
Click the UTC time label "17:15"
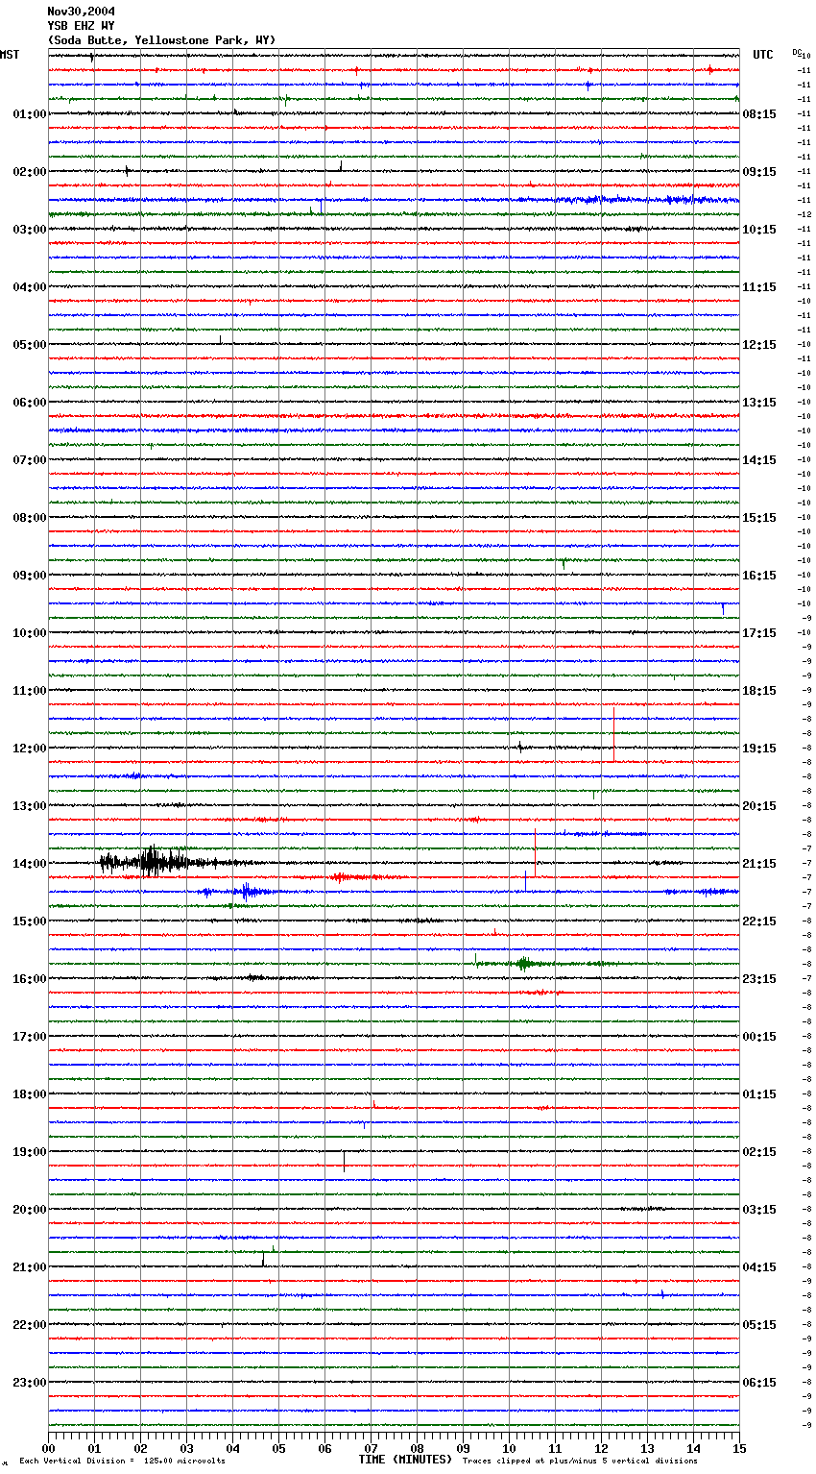(759, 633)
